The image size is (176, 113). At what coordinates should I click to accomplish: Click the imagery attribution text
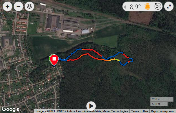[82, 111]
